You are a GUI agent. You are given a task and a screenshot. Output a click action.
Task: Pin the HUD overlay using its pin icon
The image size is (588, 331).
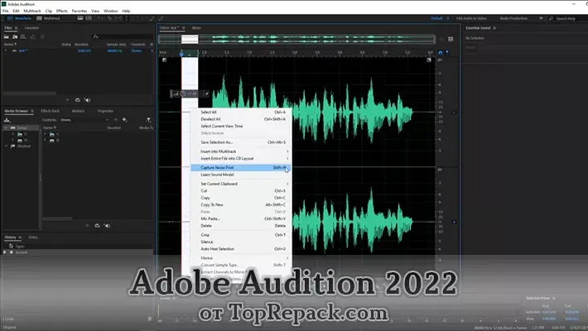coord(206,94)
